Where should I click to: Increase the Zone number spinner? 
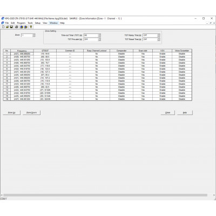[x=34, y=35]
